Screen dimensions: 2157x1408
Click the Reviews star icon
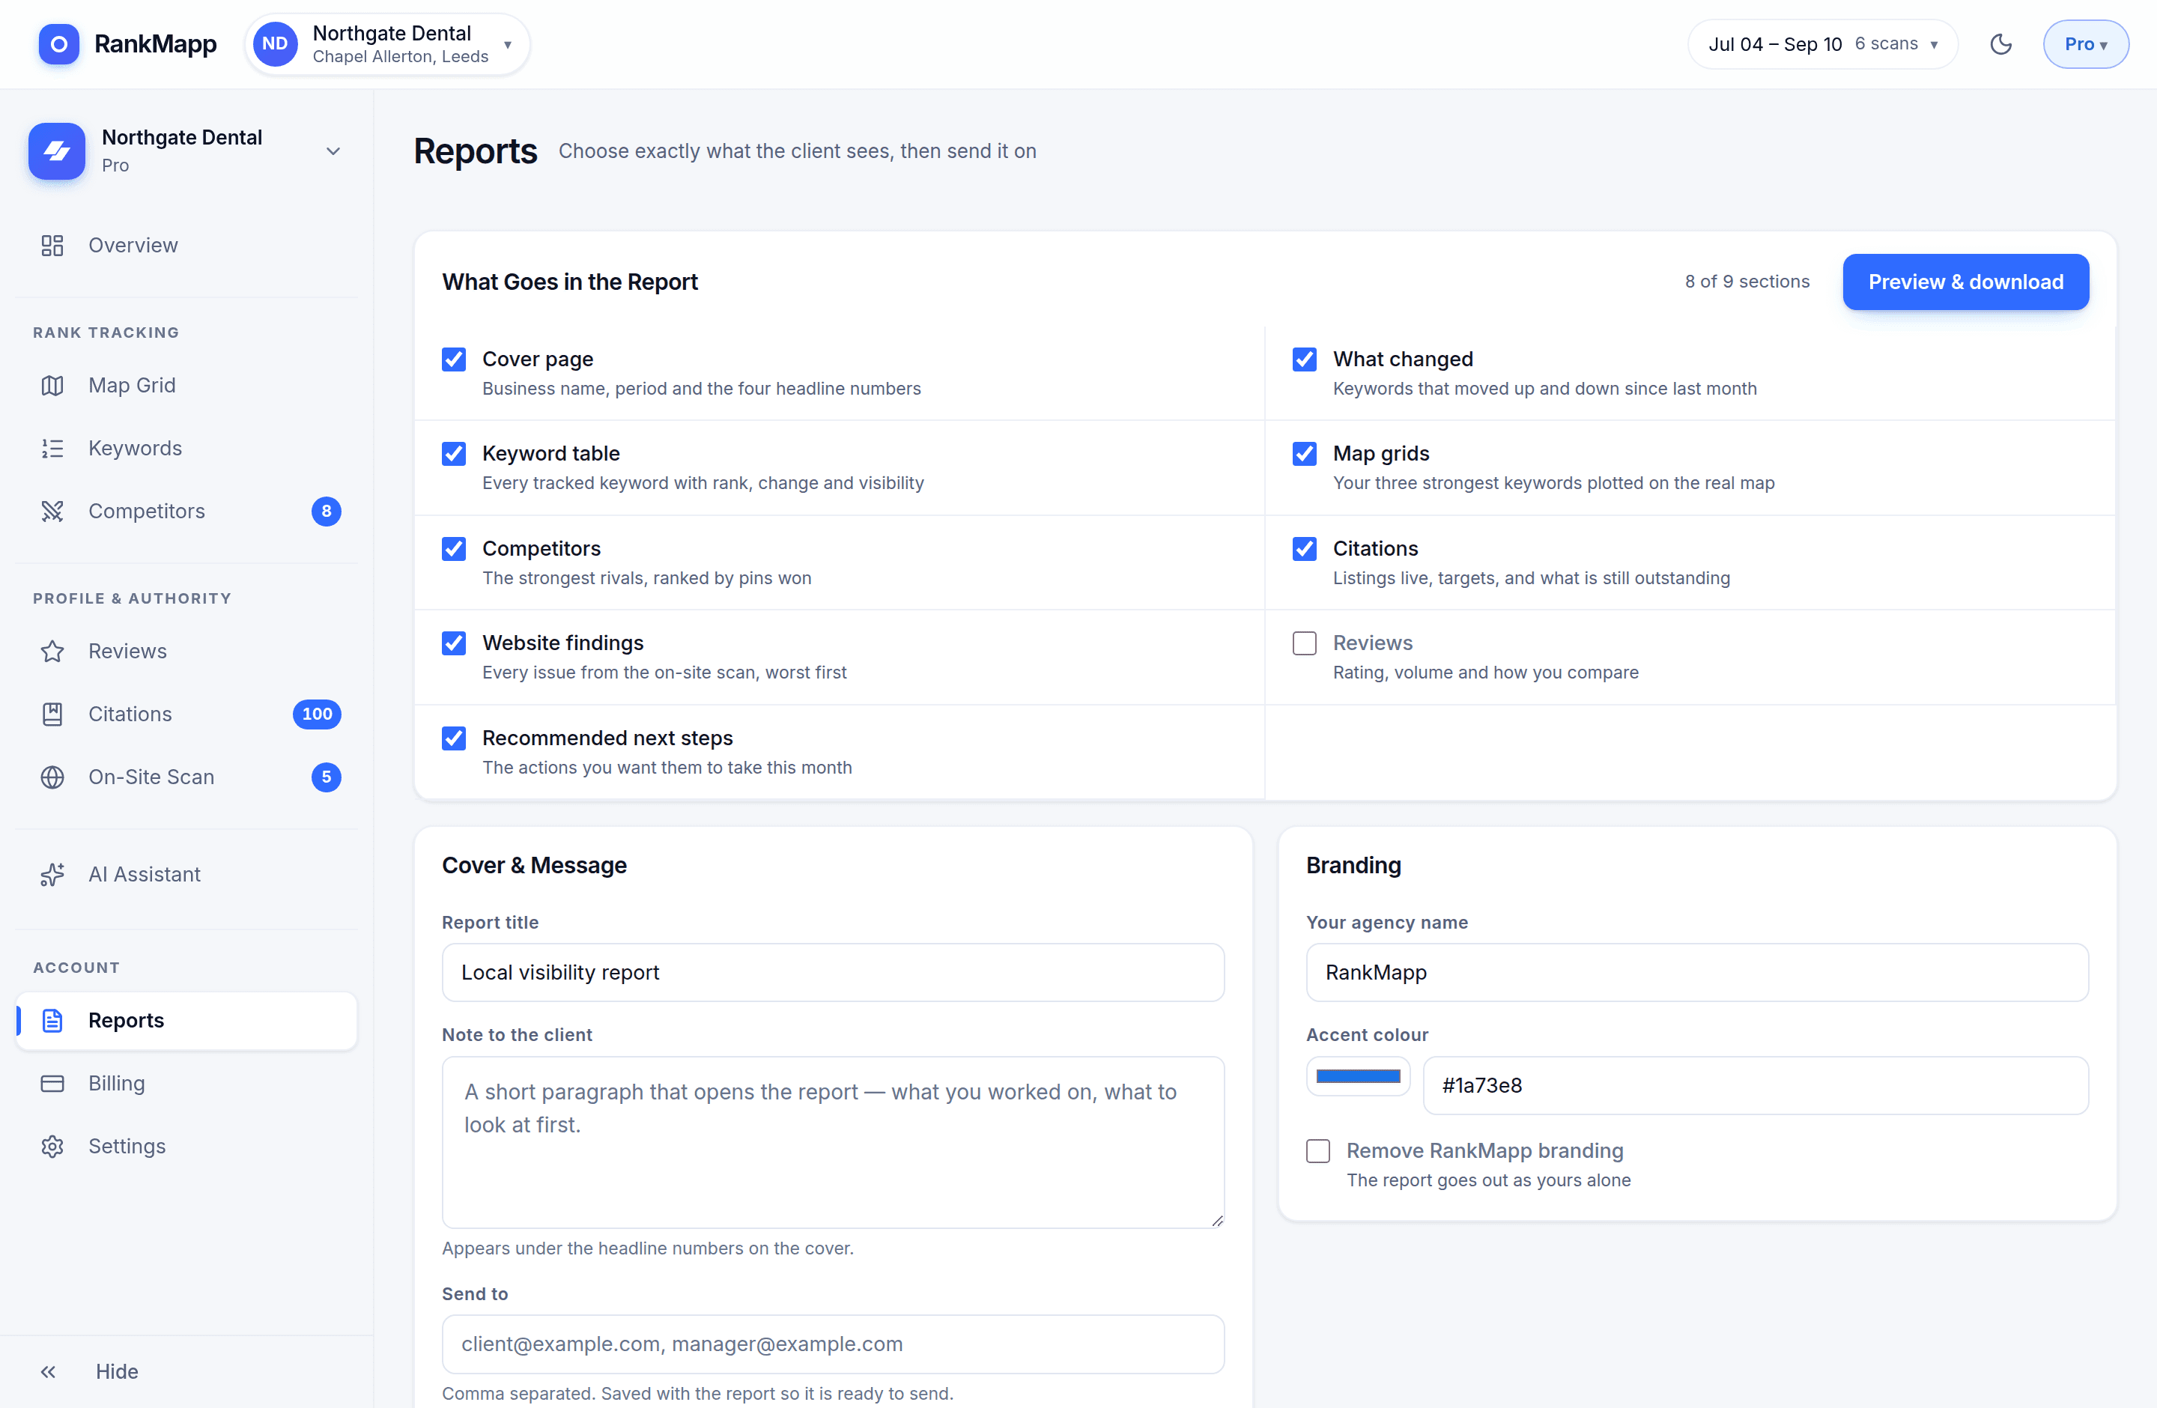click(52, 652)
